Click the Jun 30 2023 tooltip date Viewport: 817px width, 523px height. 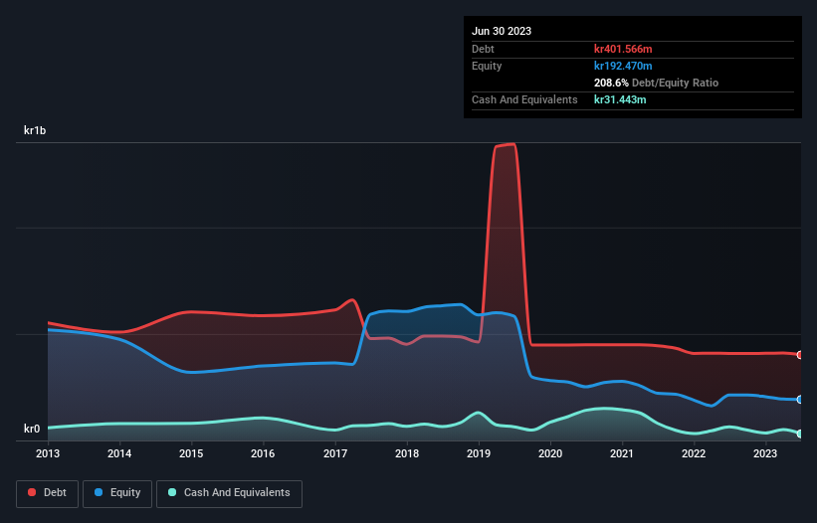(502, 31)
